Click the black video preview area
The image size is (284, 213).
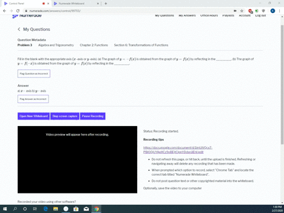tap(78, 160)
